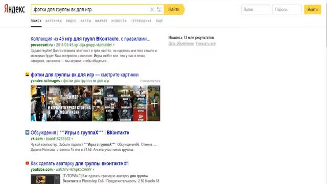Open 'Как сделать аватарку для группы вконтакте #1'
This screenshot has width=327, height=184.
(80, 164)
